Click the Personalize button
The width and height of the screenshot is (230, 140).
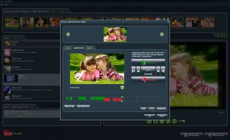(x=192, y=135)
